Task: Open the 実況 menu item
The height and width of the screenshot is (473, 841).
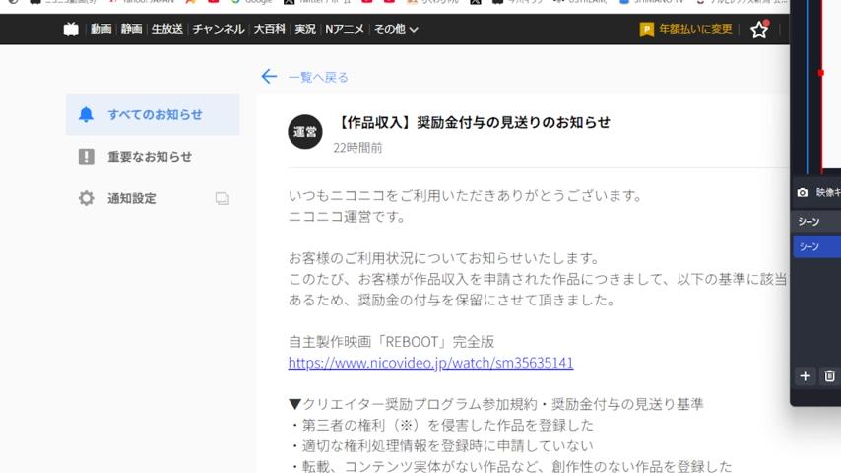Action: [x=305, y=29]
